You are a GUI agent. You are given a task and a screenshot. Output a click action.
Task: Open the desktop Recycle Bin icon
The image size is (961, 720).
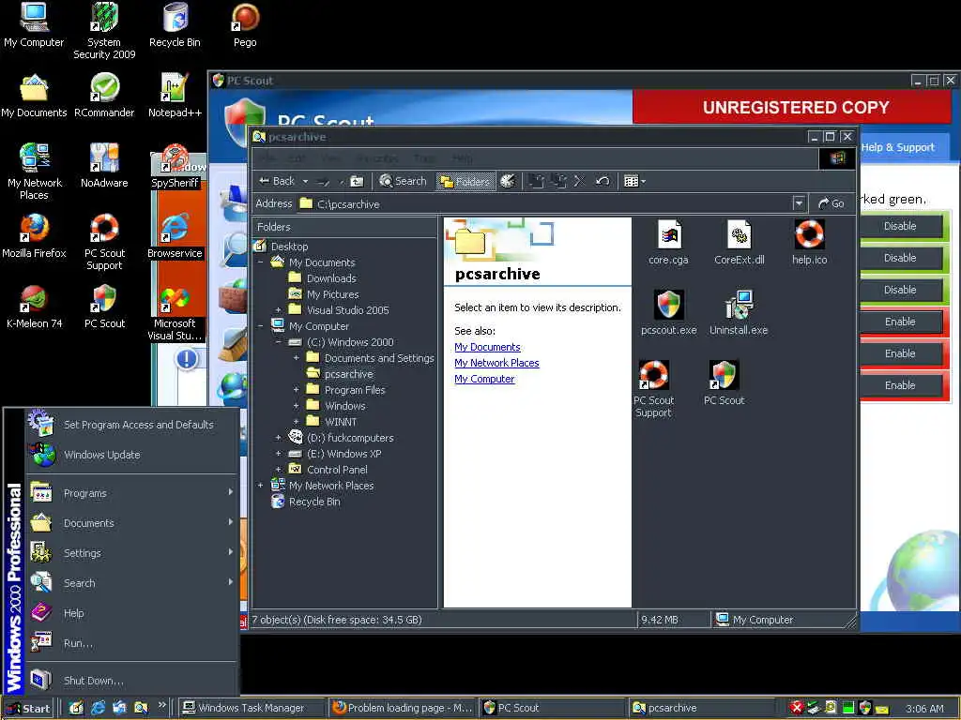tap(175, 25)
